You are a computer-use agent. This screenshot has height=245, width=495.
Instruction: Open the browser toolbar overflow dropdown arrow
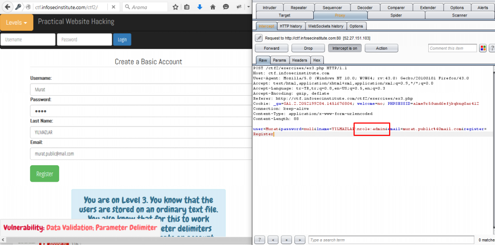(x=248, y=7)
